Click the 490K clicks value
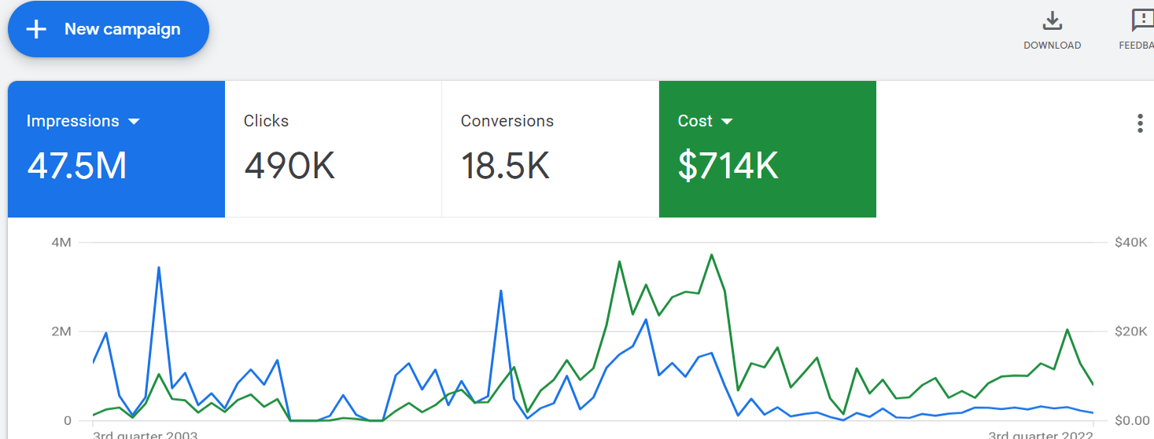The image size is (1154, 439). [289, 166]
